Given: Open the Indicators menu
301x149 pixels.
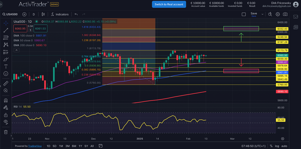Looking at the screenshot, I should point(60,14).
